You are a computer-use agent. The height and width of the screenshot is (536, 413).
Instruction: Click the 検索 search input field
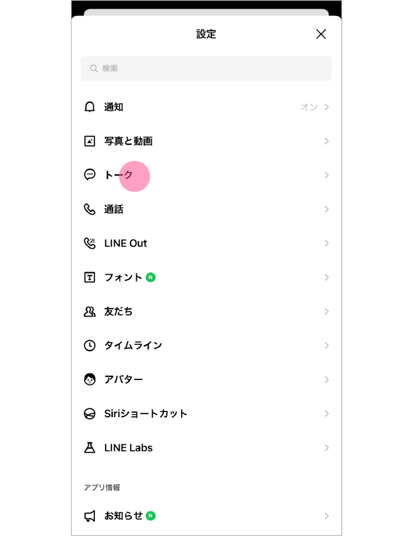click(206, 68)
